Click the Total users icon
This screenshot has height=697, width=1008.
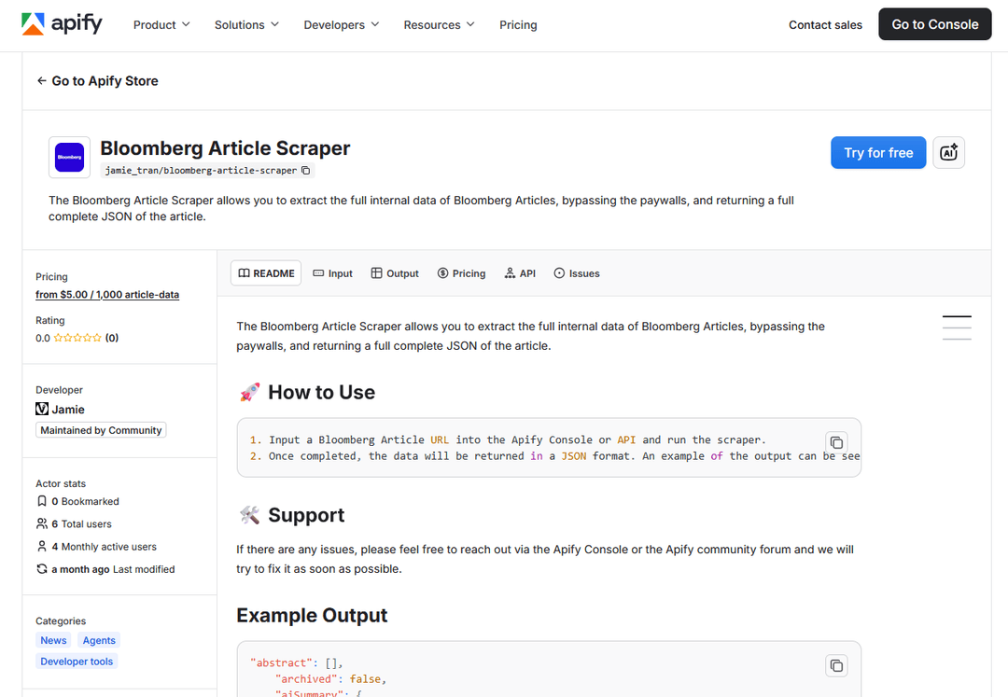[x=42, y=523]
